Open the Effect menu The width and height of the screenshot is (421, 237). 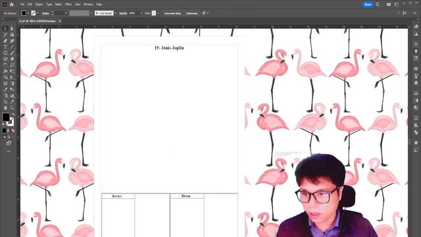(x=68, y=5)
